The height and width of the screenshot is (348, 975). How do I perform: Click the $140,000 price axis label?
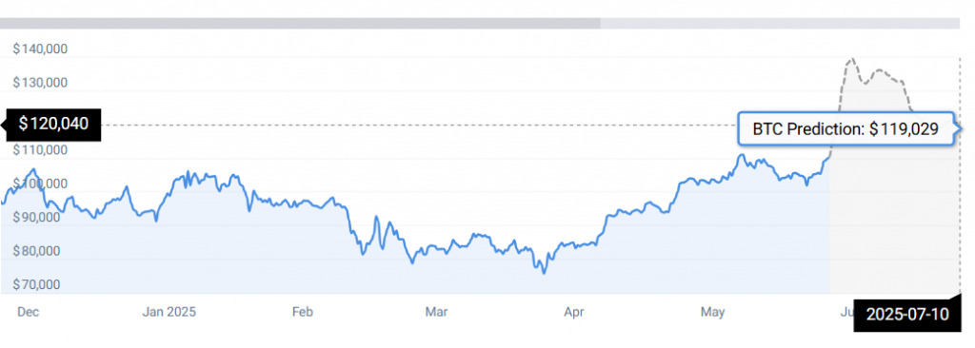click(40, 49)
